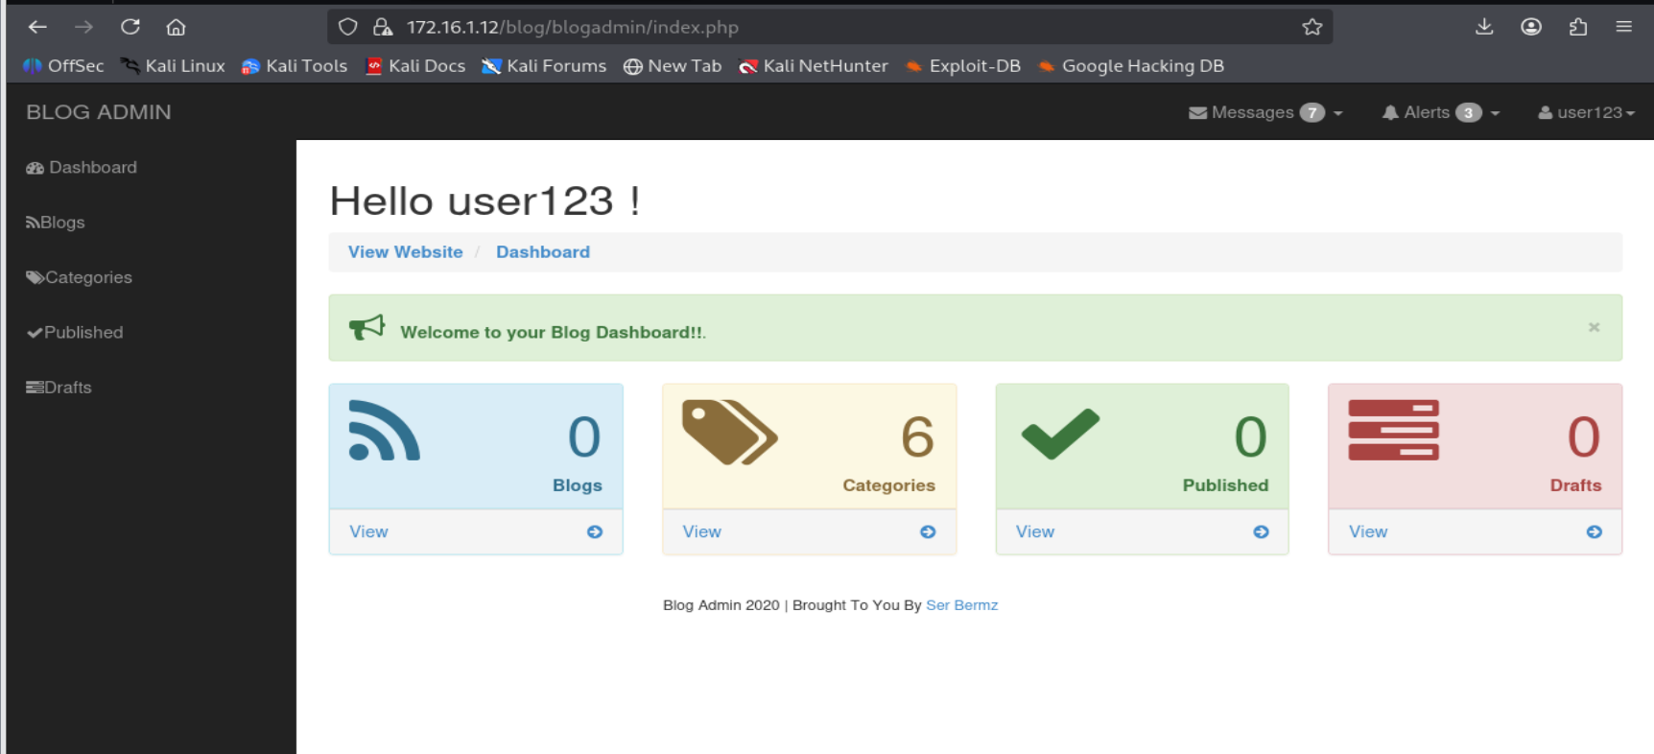Open Drafts in the sidebar
The image size is (1654, 754).
59,387
